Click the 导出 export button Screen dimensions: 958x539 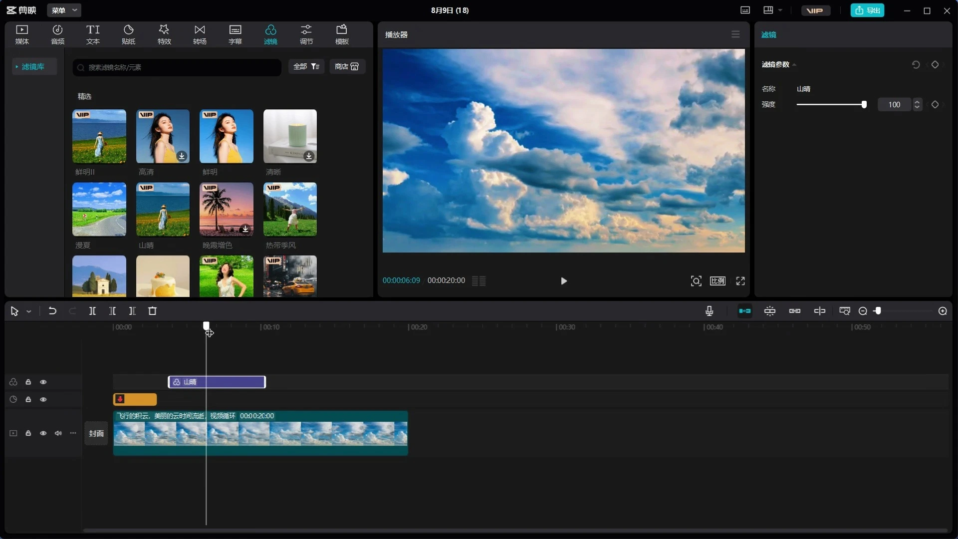[867, 10]
